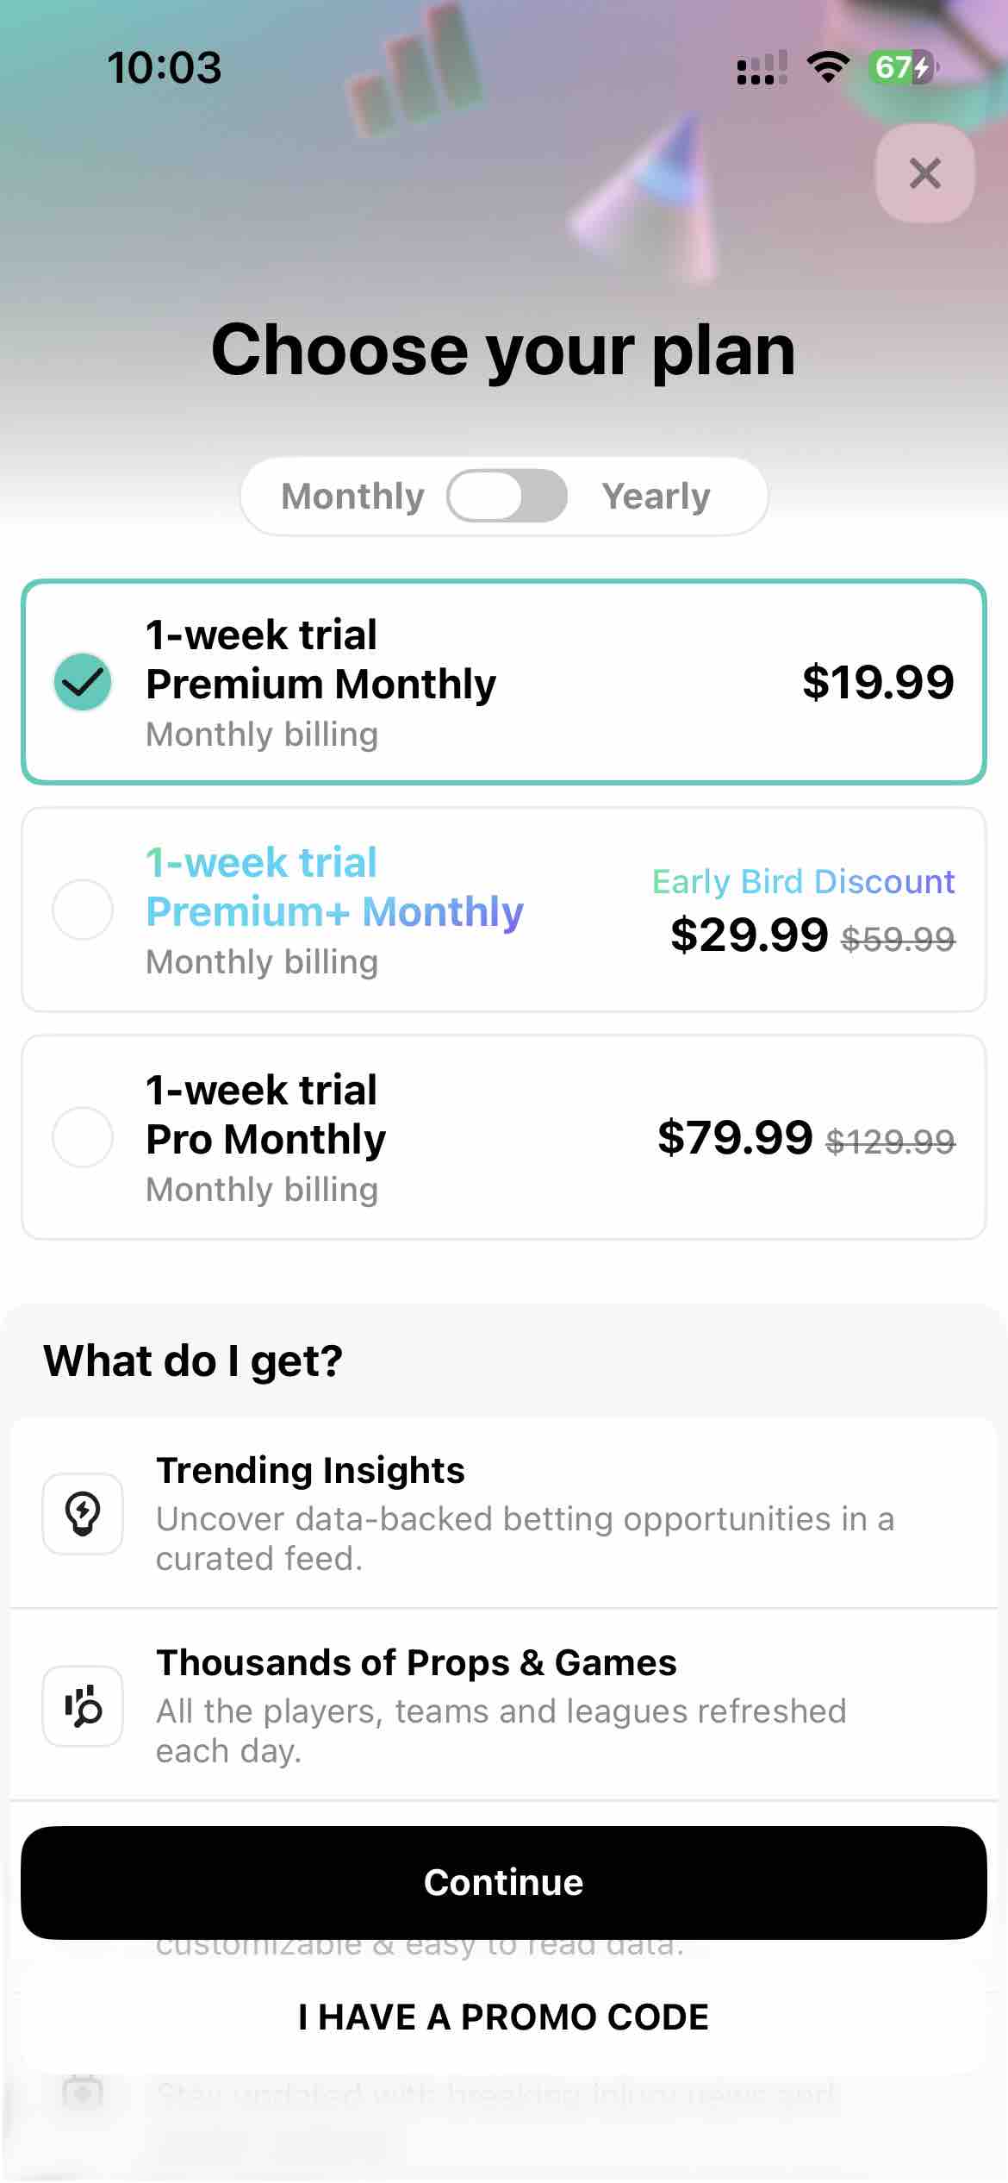Tap the Props & Games stats icon
1008x2183 pixels.
[83, 1704]
